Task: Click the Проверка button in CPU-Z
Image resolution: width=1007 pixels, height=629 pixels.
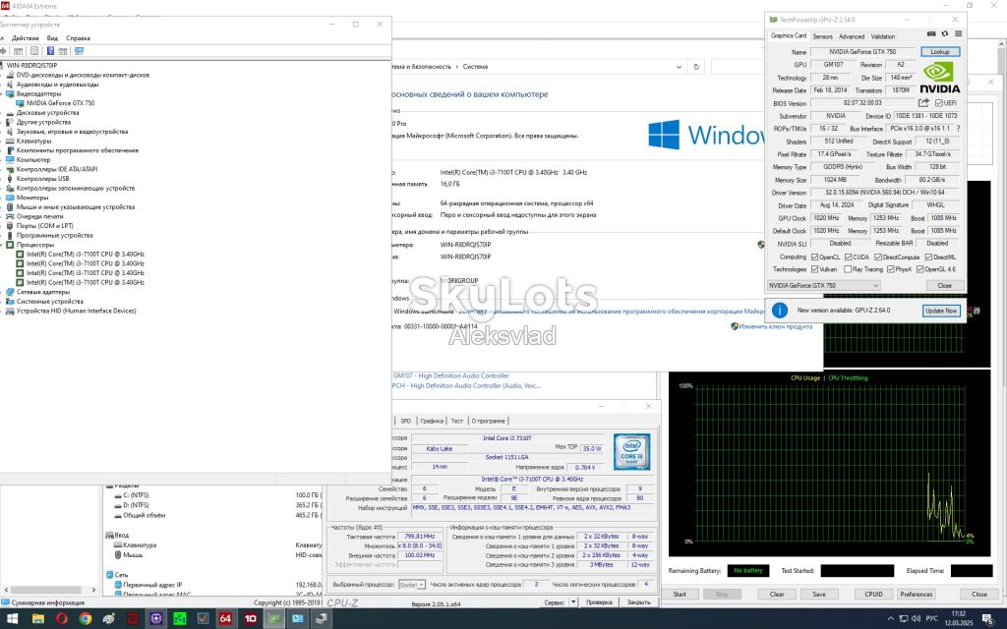Action: coord(599,602)
